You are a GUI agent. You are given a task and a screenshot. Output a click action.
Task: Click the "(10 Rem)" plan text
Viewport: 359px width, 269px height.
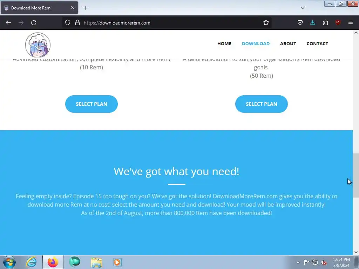pos(92,67)
